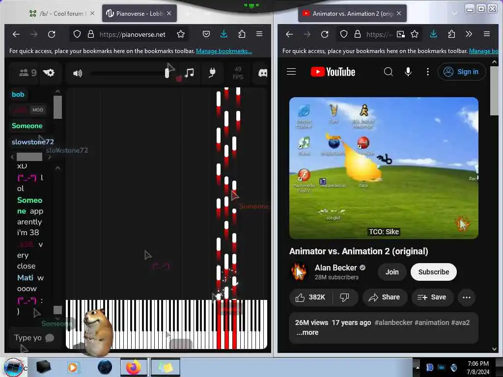Open extensions in Pianoverse window

[x=242, y=34]
